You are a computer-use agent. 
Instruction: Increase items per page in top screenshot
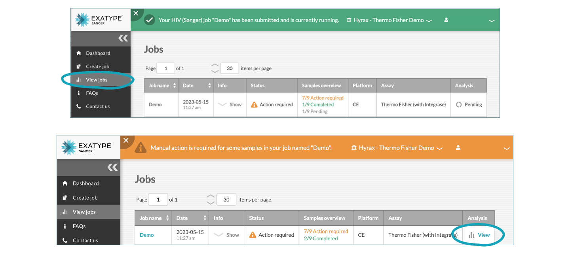pyautogui.click(x=215, y=65)
